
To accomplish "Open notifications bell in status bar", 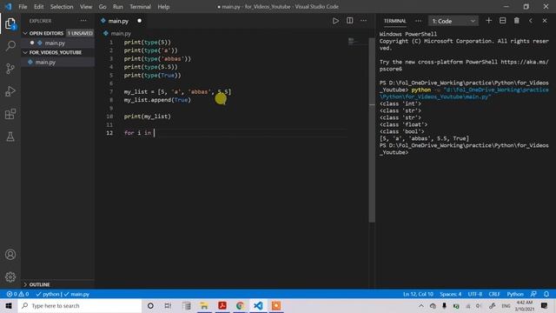I will (546, 294).
